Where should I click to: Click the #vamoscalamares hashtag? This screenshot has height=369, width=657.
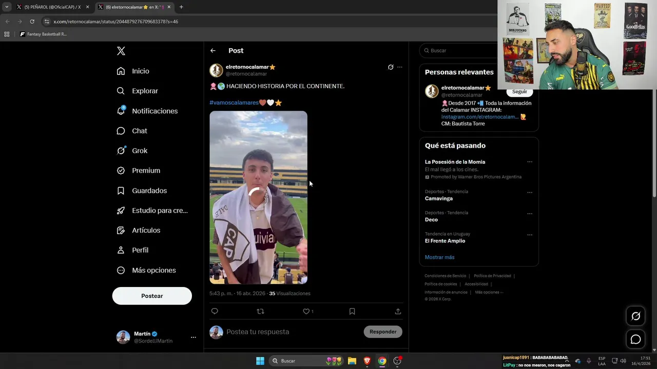pyautogui.click(x=234, y=102)
